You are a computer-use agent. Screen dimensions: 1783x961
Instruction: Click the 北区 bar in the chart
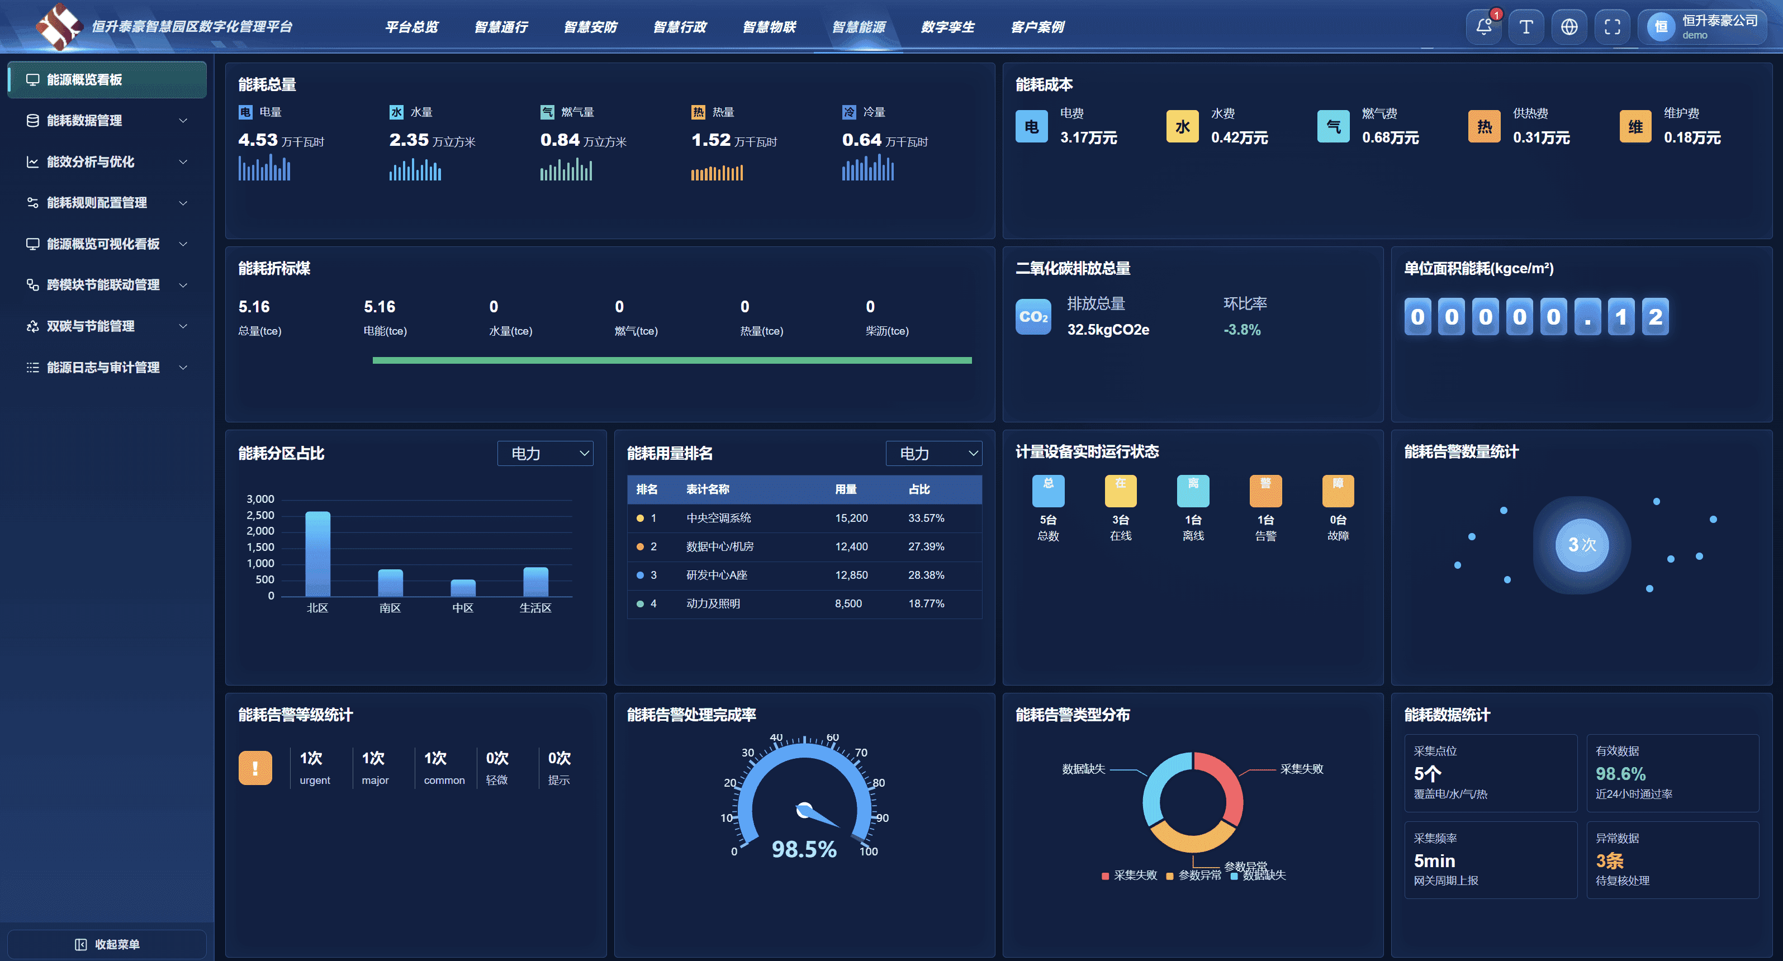317,554
